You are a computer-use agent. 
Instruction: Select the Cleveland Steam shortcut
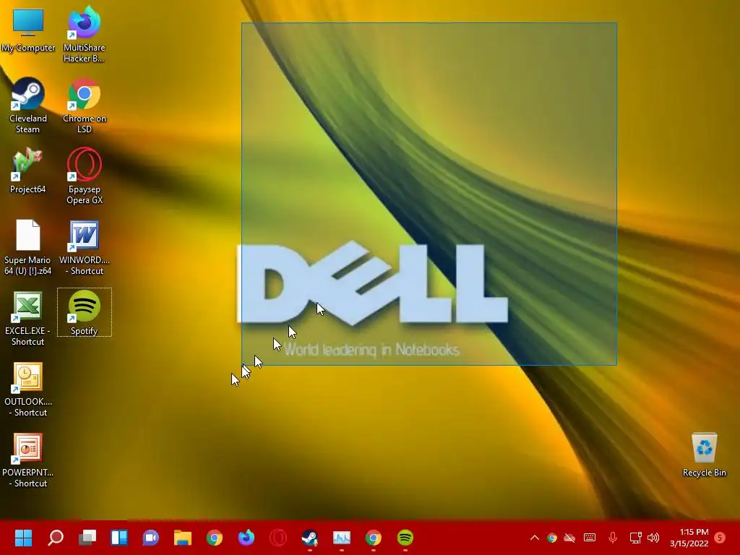[x=28, y=106]
